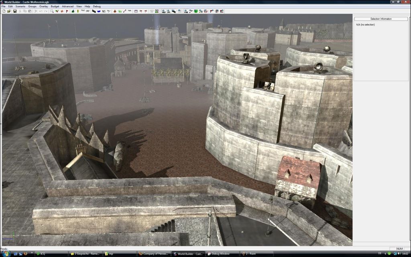411x257 pixels.
Task: Save the scenario using the floppy disk icon
Action: [15, 11]
